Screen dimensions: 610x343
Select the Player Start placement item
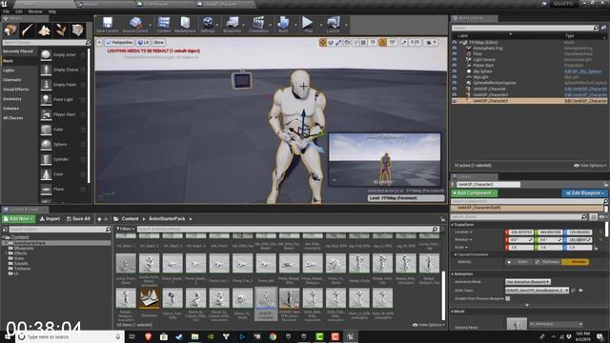tap(63, 114)
